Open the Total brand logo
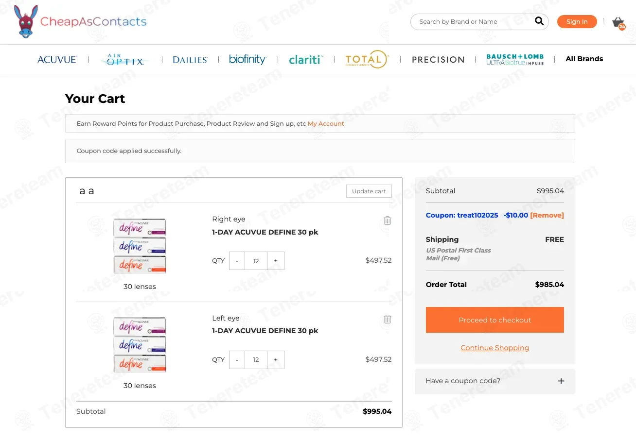The image size is (636, 441). coord(367,59)
